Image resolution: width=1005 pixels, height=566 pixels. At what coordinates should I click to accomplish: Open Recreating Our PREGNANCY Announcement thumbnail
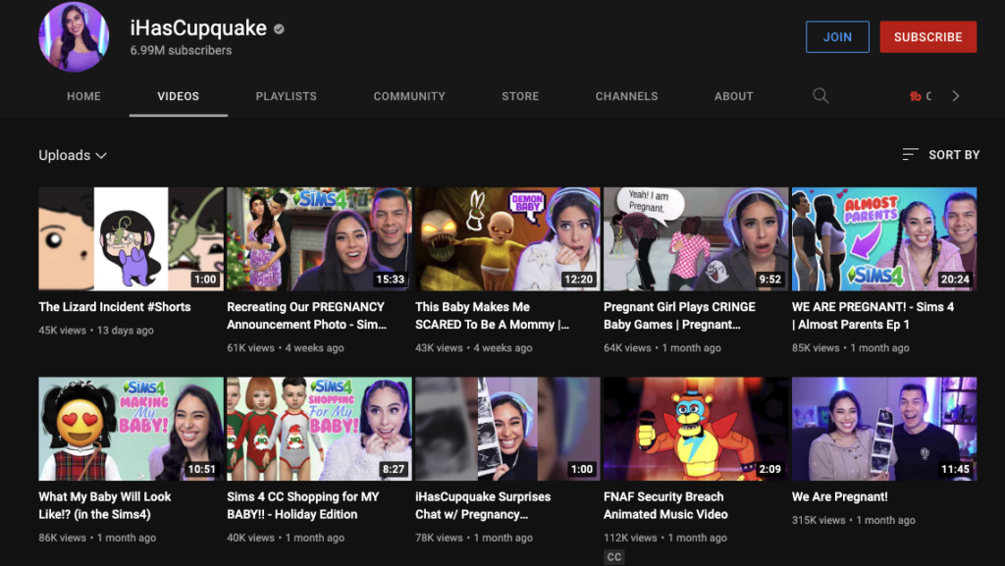click(319, 238)
